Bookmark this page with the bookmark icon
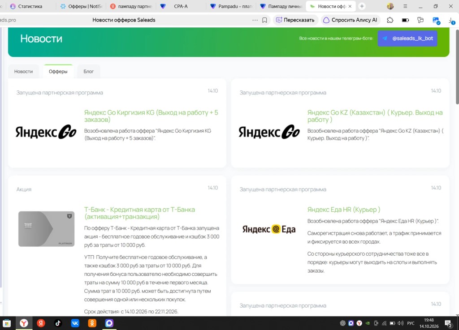The width and height of the screenshot is (459, 330). [x=264, y=20]
